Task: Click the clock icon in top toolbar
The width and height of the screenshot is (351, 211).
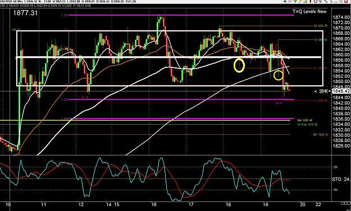Action: 316,1
